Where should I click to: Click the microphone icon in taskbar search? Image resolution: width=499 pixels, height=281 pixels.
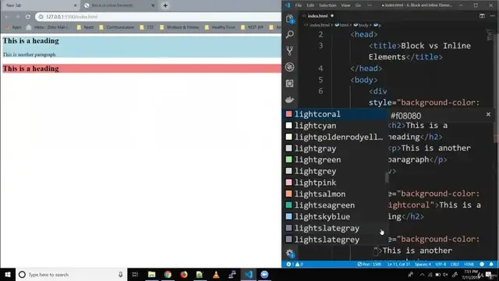click(121, 275)
